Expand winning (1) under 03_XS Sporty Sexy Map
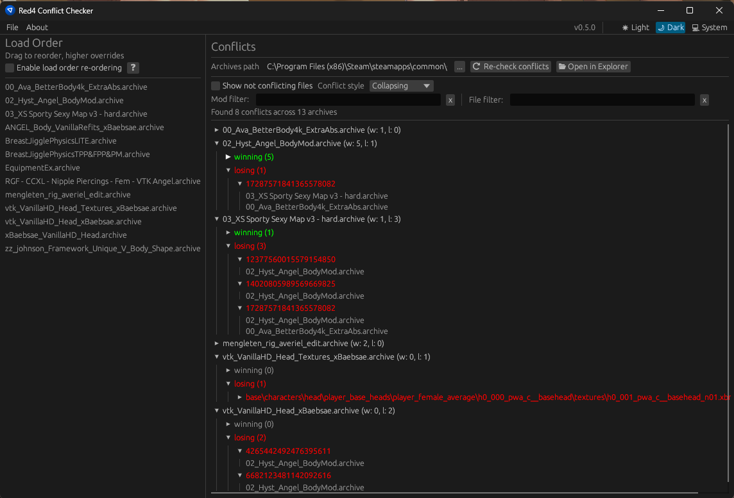This screenshot has height=498, width=734. (228, 233)
